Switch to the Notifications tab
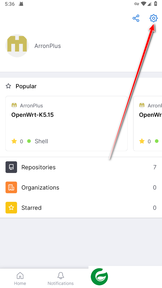 coord(61,279)
